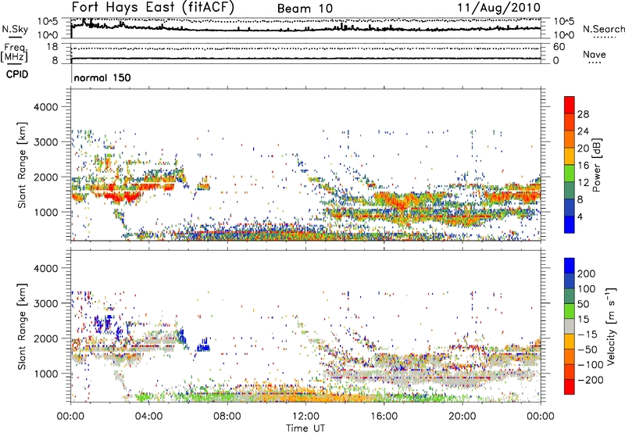Screen dimensions: 625x433
Task: Click the 'CPID' row label
Action: (17, 74)
